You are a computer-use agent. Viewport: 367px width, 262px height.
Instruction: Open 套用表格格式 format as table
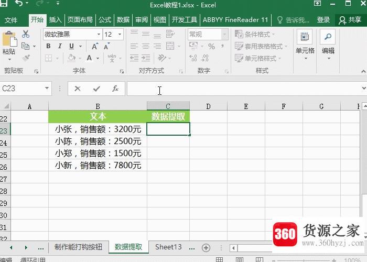(261, 46)
